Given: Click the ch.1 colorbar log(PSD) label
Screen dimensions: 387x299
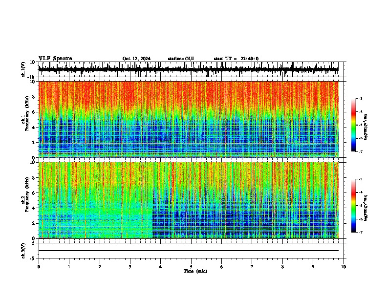Looking at the screenshot, I should [365, 128].
